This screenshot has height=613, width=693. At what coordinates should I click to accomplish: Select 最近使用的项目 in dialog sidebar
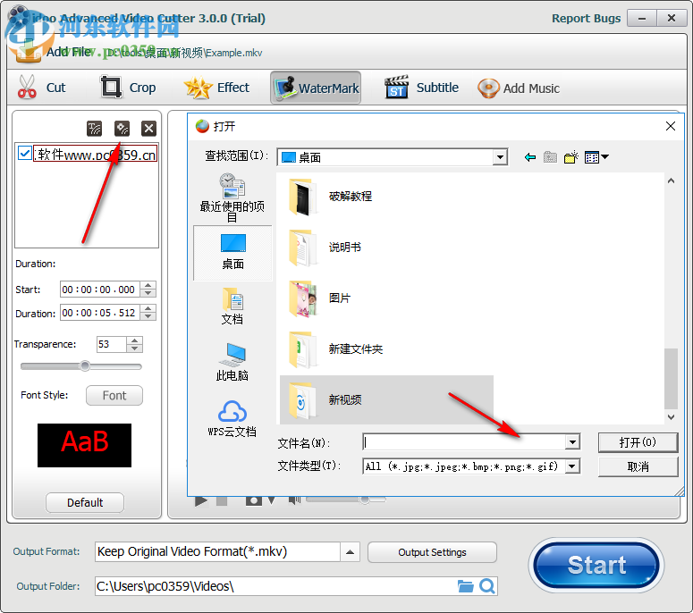click(232, 197)
